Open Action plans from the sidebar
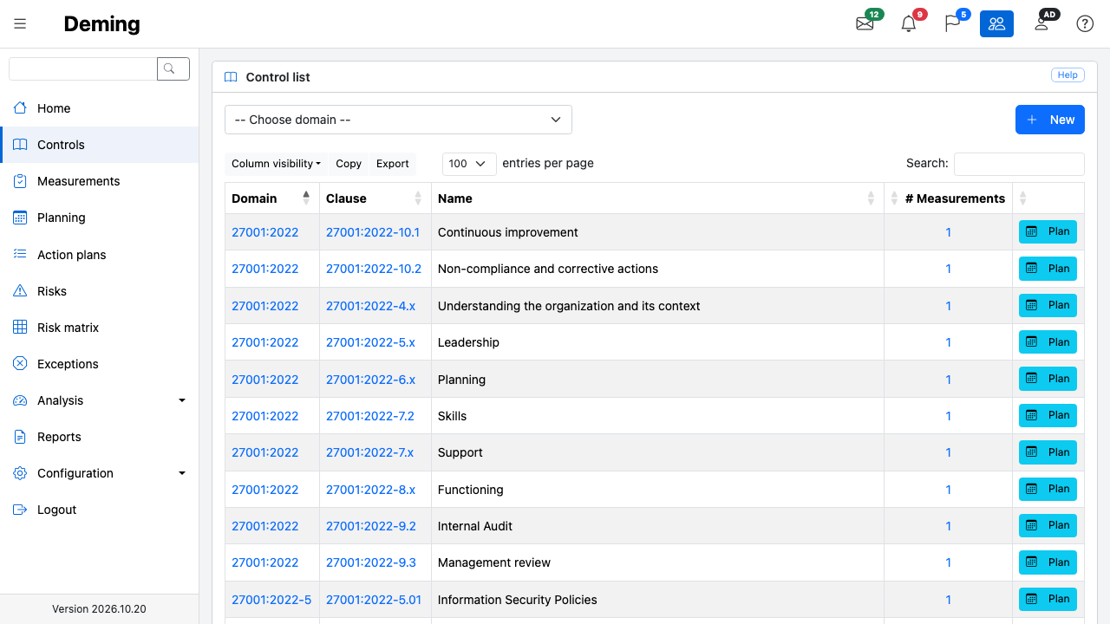 pyautogui.click(x=100, y=255)
